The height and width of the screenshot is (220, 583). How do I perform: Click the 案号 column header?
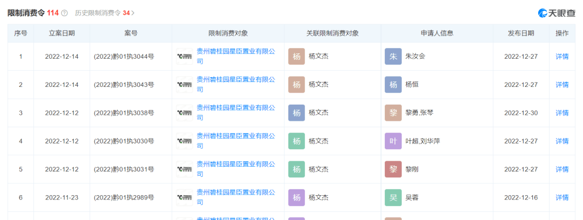click(x=131, y=33)
